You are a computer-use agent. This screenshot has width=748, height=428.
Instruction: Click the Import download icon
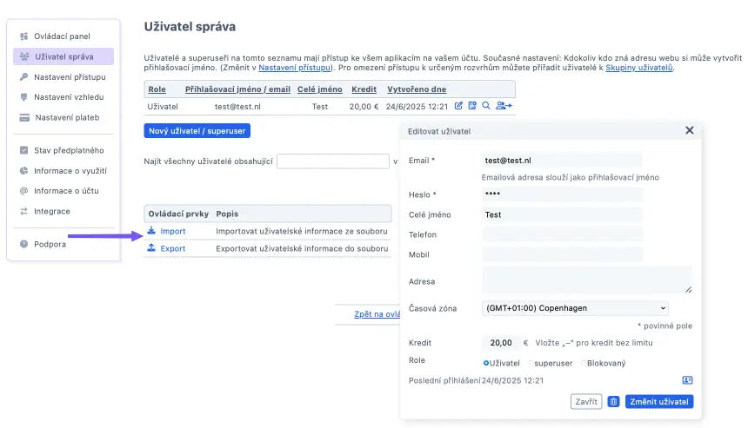coord(151,231)
